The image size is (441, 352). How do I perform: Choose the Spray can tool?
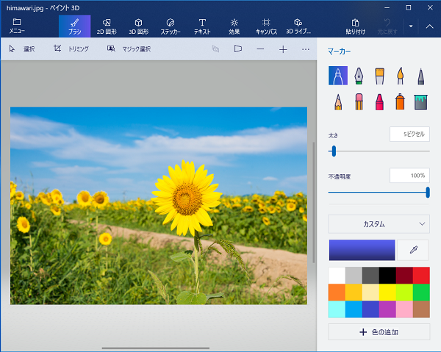tap(400, 101)
